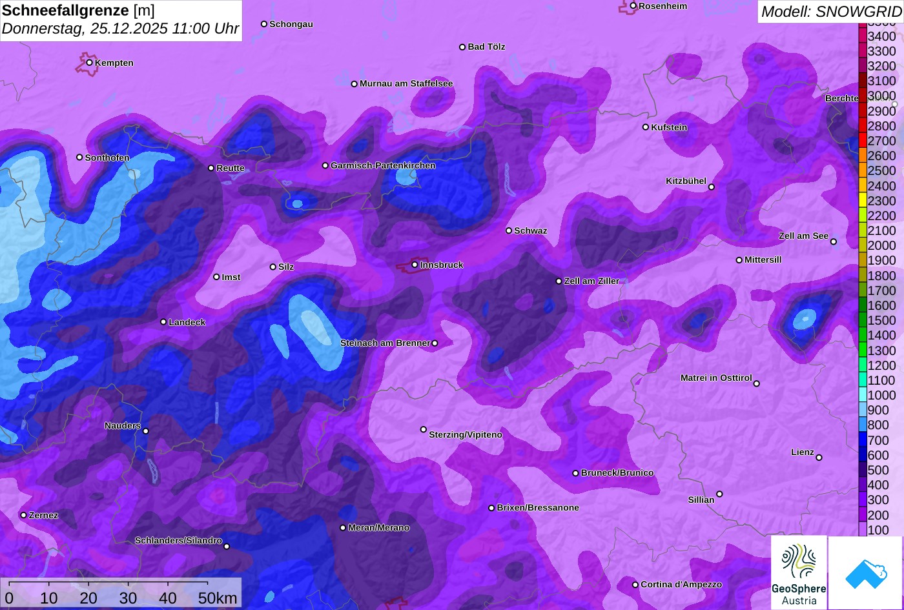Click the Mittersill location dot
This screenshot has height=610, width=904.
(x=739, y=260)
